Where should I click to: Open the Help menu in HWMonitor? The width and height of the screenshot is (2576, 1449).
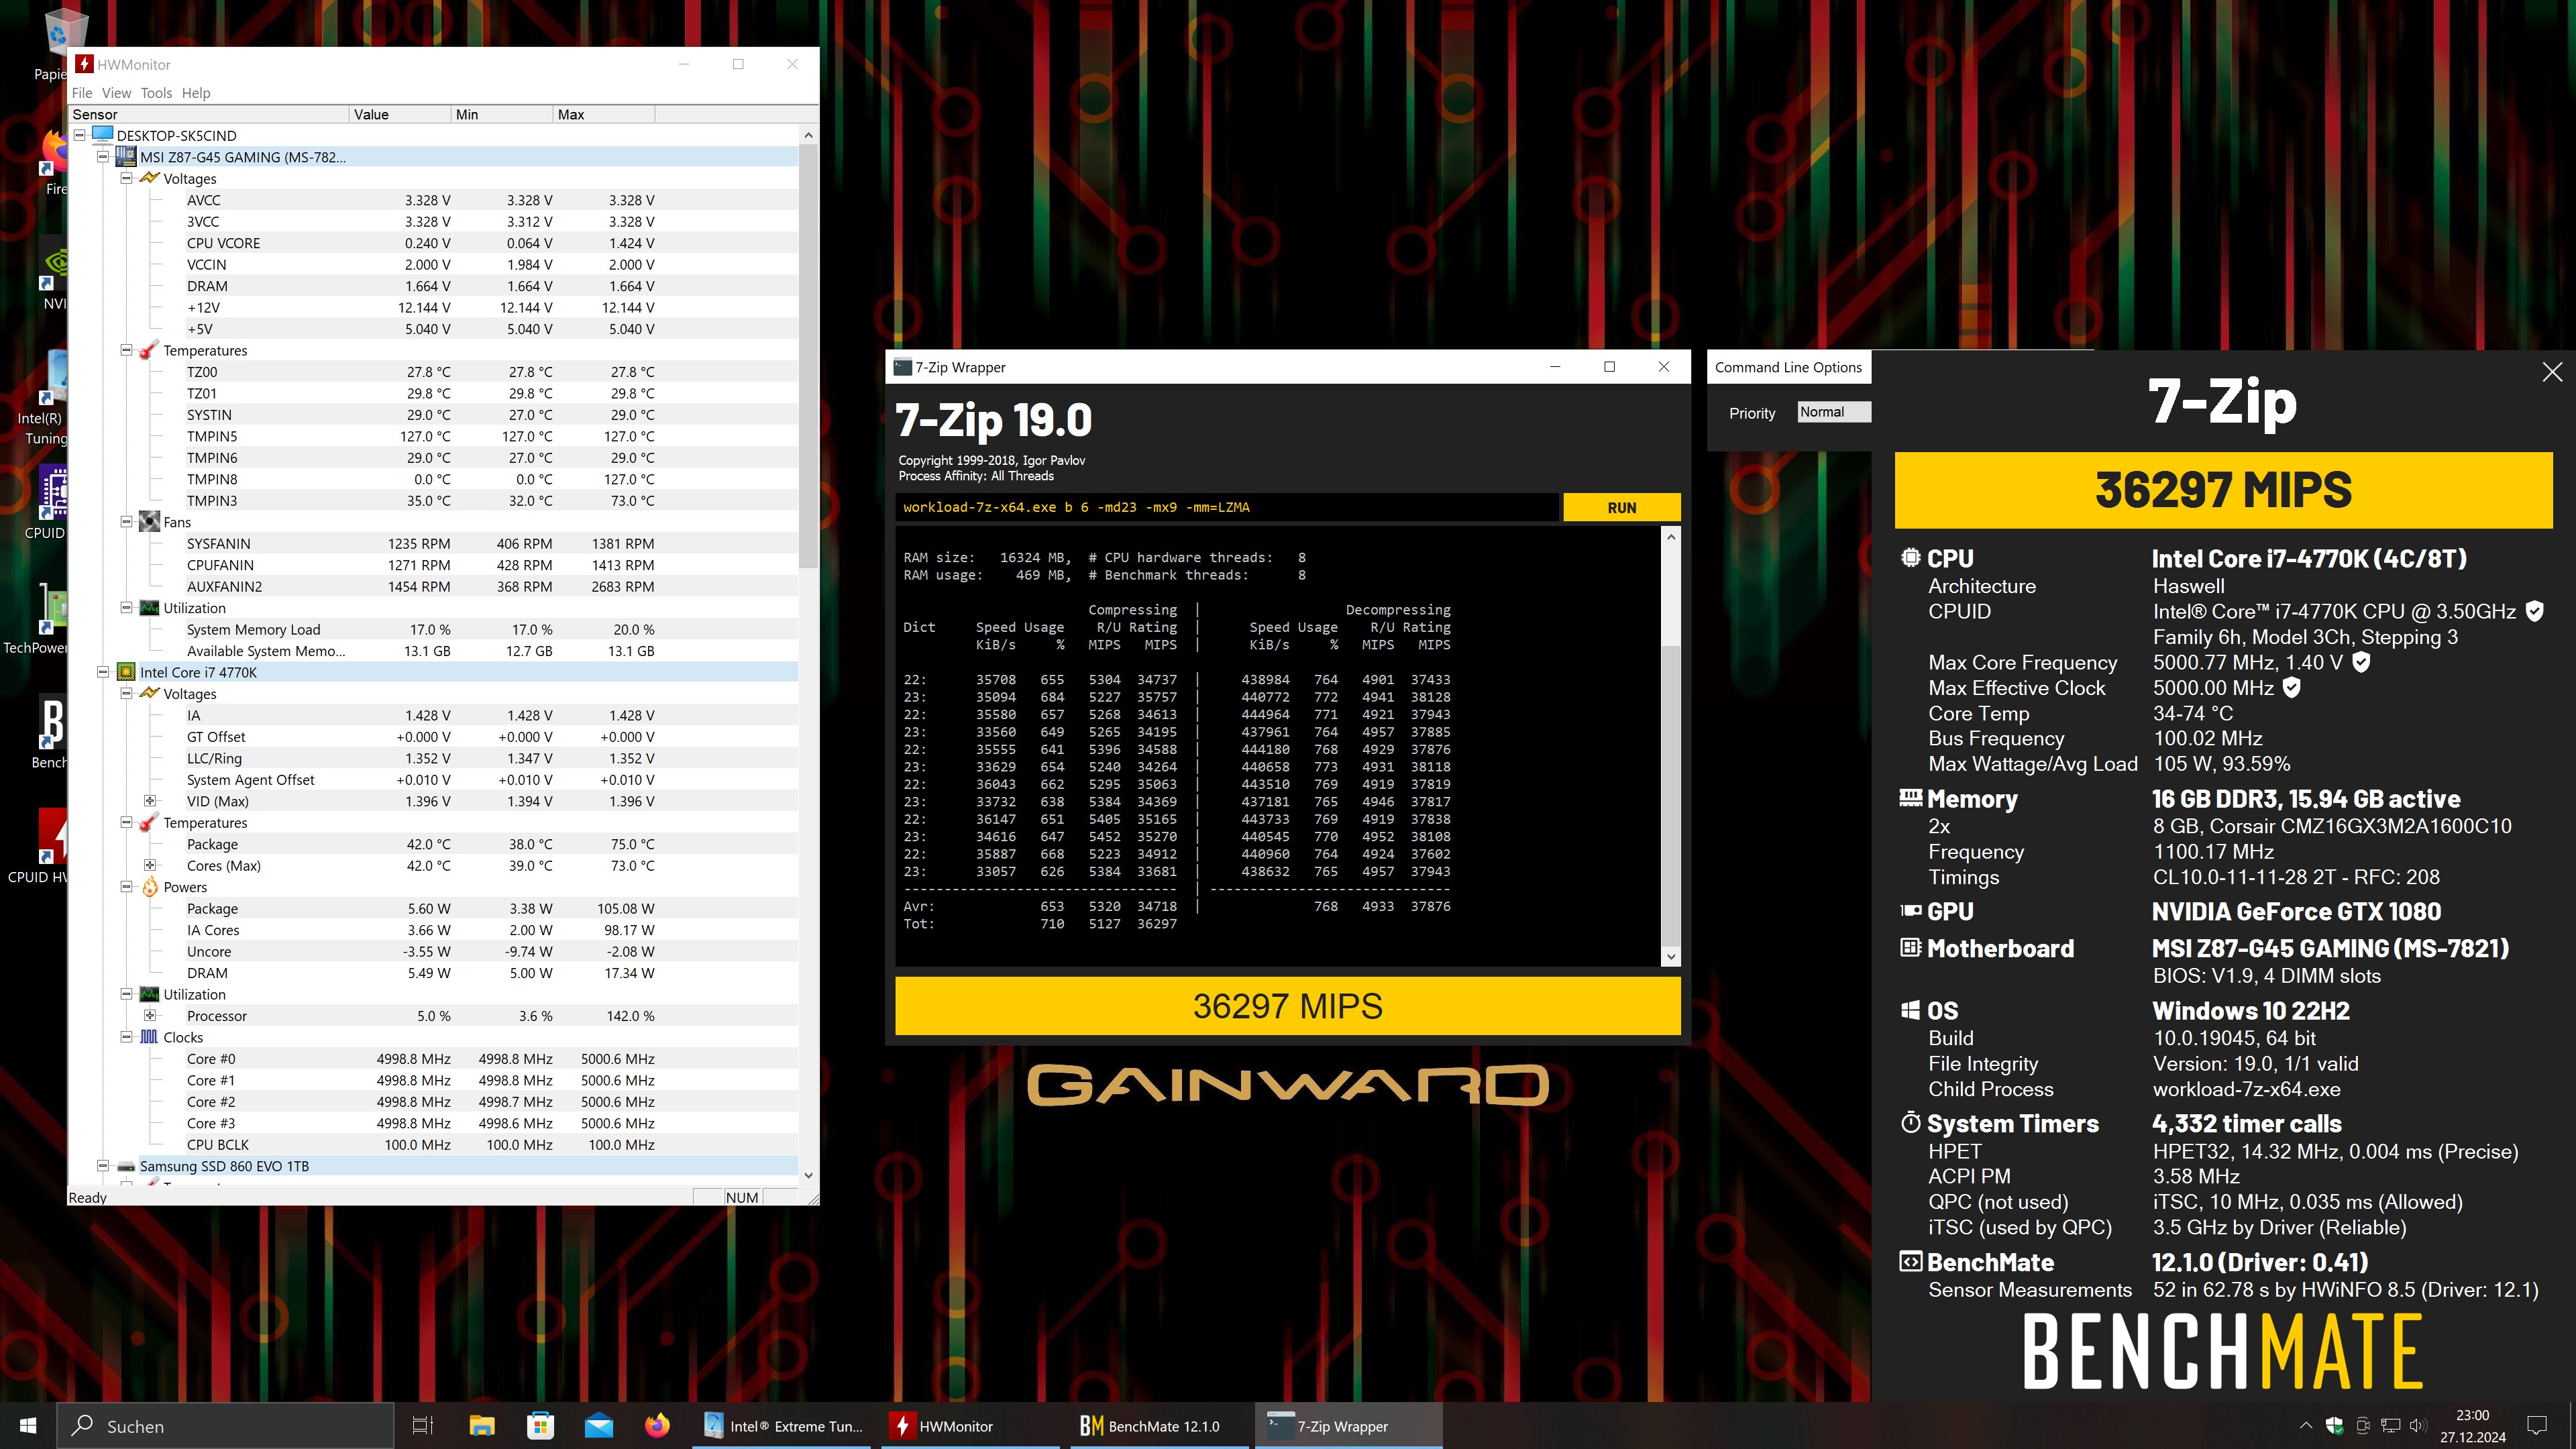tap(196, 93)
